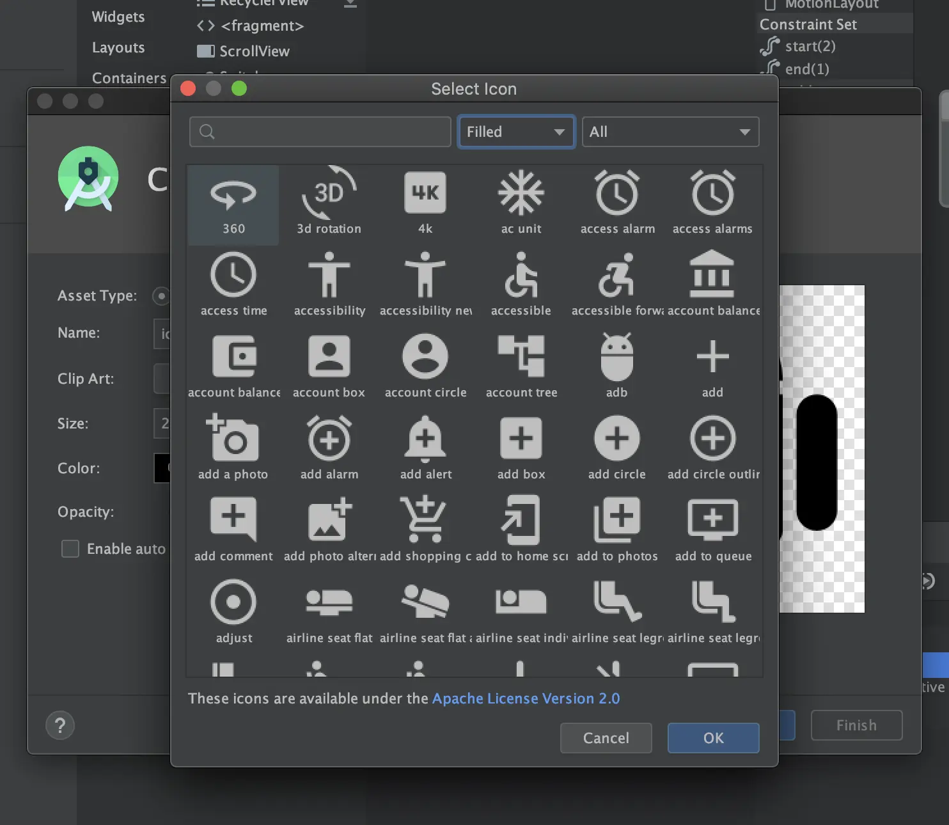The width and height of the screenshot is (949, 825).
Task: Close the Select Icon dialog
Action: tap(188, 88)
